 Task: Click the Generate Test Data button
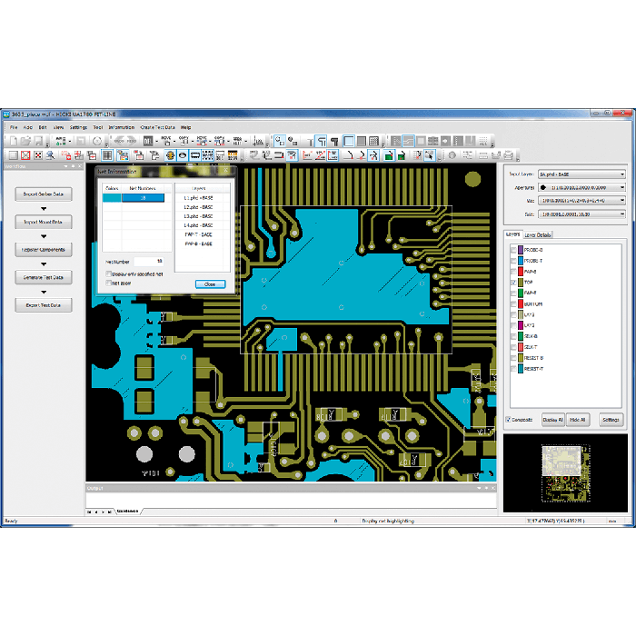point(44,277)
